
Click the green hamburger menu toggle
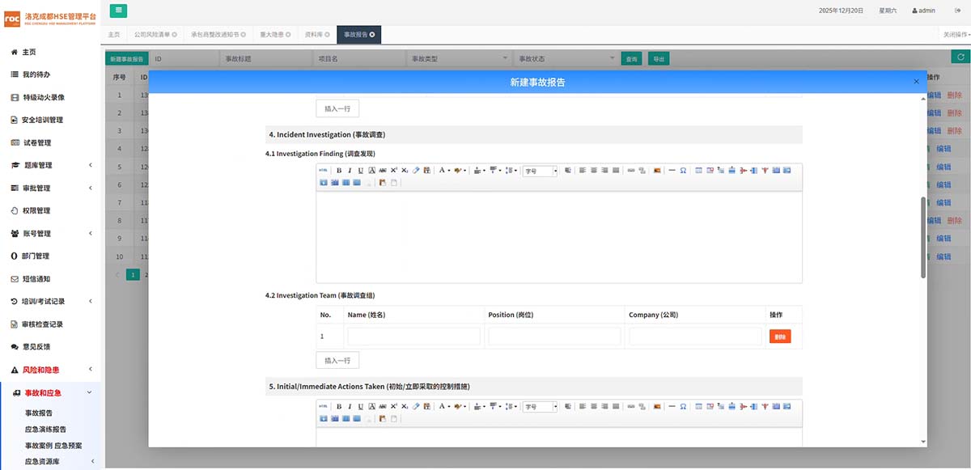pos(118,11)
